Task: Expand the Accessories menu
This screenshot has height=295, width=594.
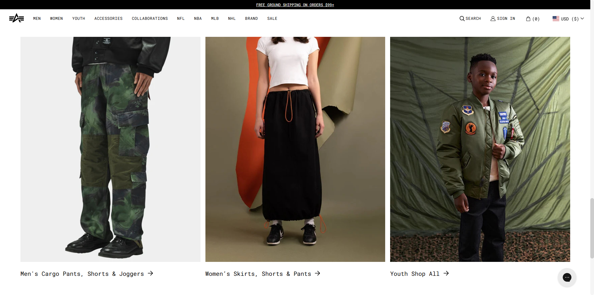Action: click(x=108, y=19)
